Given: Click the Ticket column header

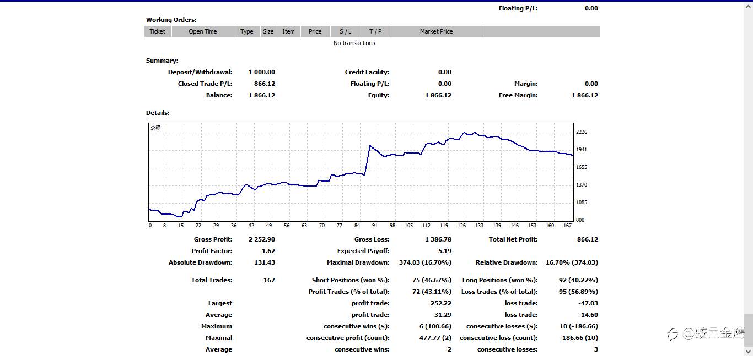Looking at the screenshot, I should (x=158, y=31).
